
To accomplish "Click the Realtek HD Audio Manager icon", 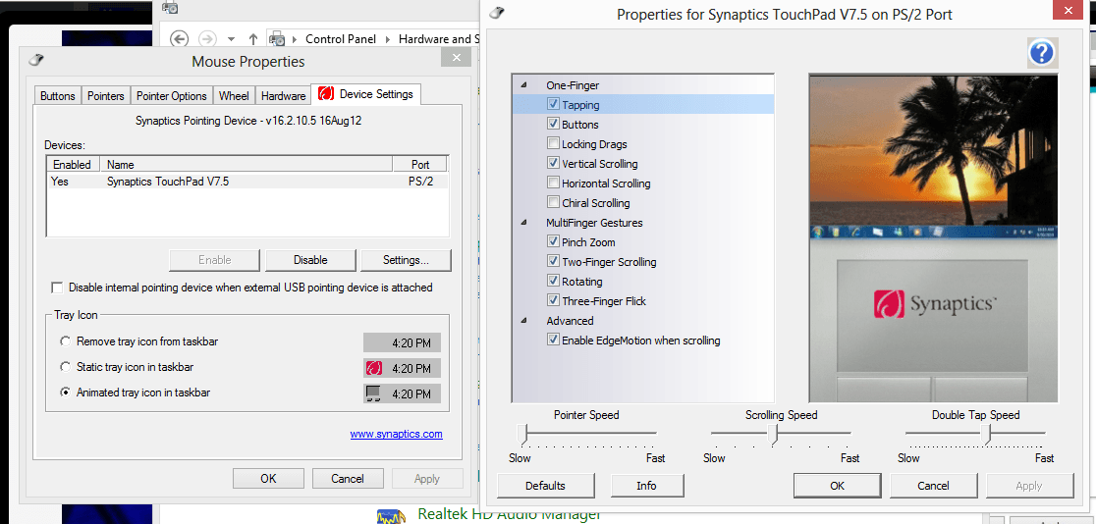I will (392, 516).
